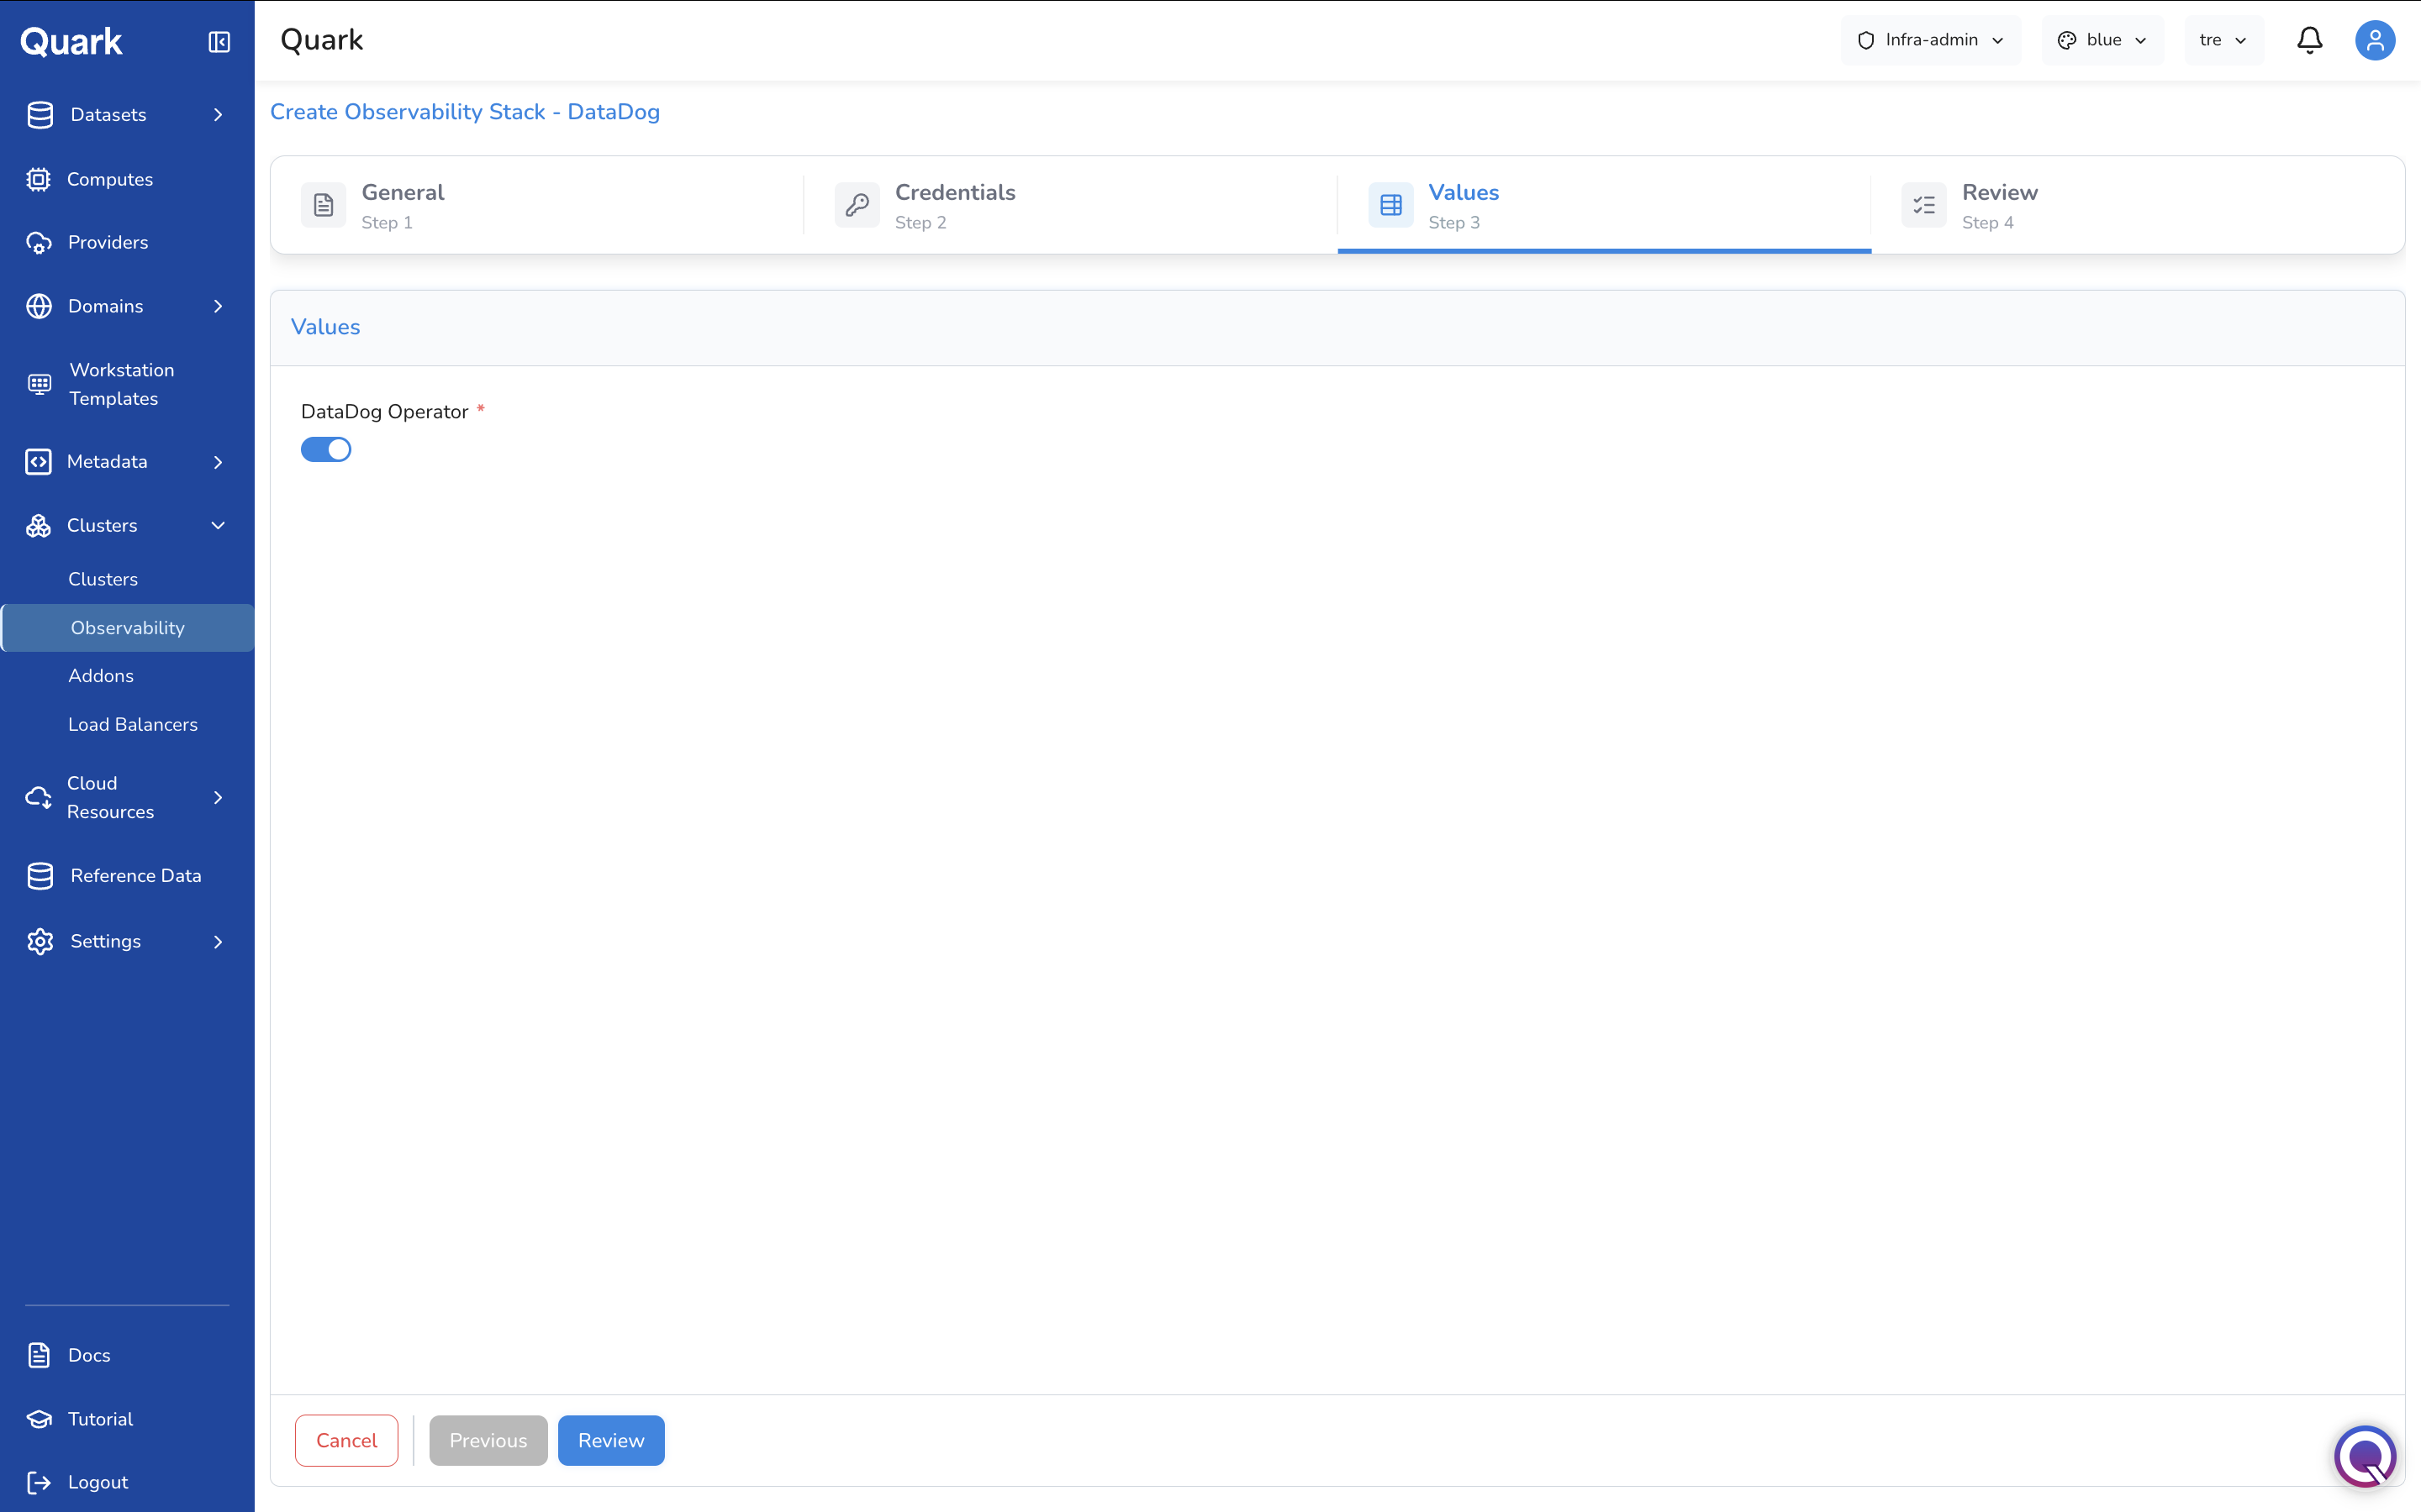This screenshot has width=2421, height=1512.
Task: Open Addons in sidebar
Action: [x=101, y=676]
